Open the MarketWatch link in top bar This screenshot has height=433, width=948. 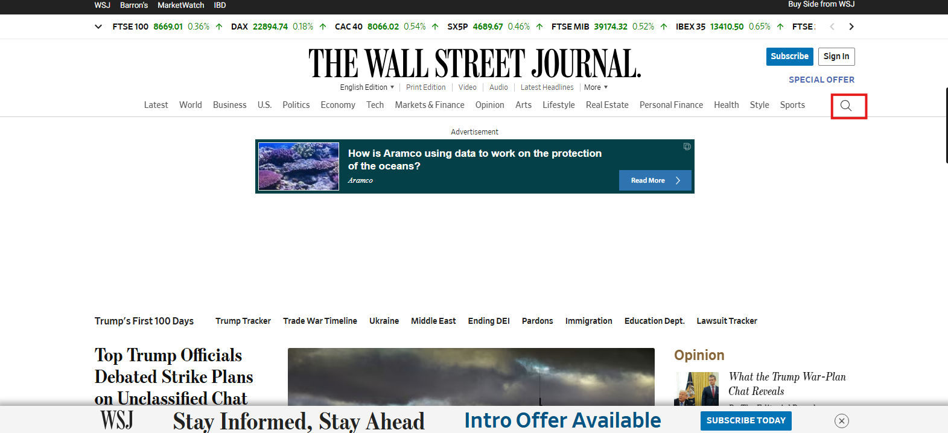point(180,5)
